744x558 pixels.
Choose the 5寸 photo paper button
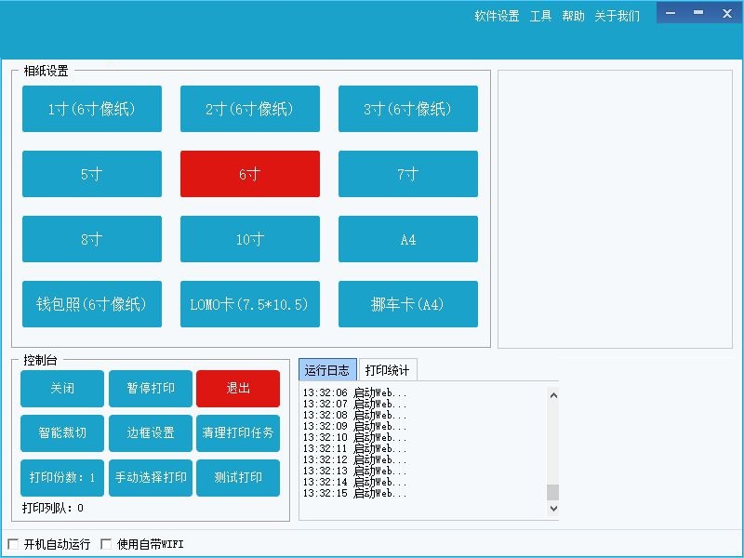[x=92, y=174]
